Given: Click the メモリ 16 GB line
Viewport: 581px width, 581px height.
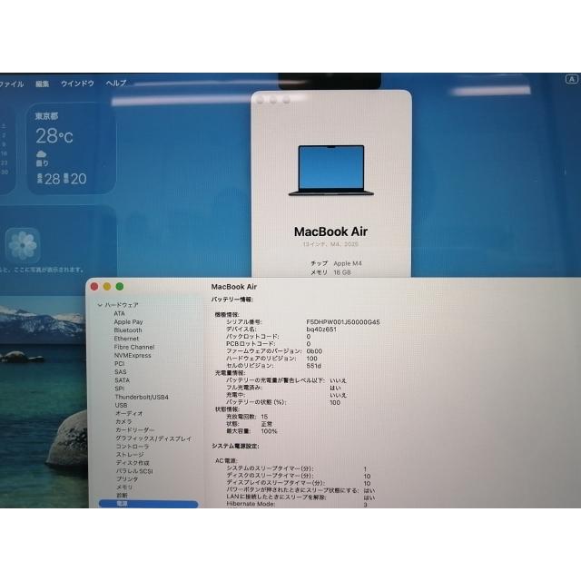Looking at the screenshot, I should click(x=330, y=272).
